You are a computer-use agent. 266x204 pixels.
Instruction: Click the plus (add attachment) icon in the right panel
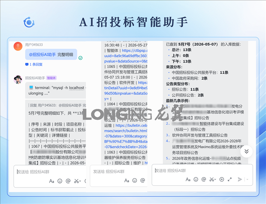[222, 179]
